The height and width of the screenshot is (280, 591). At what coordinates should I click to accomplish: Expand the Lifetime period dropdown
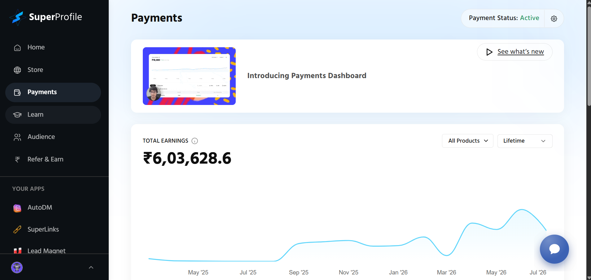(525, 141)
